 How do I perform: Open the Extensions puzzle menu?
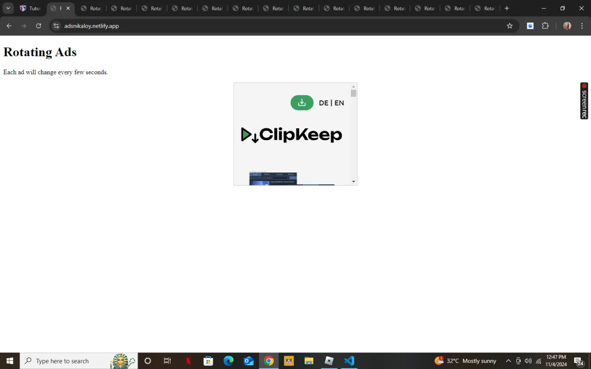(x=545, y=26)
